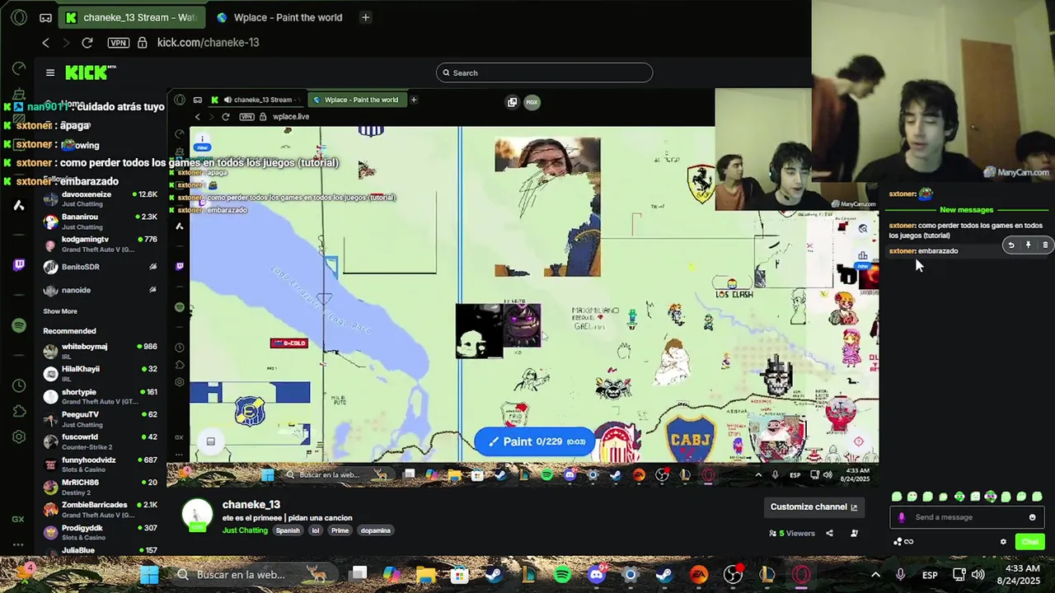
Task: Open Bananirou channel in sidebar
Action: coord(99,222)
